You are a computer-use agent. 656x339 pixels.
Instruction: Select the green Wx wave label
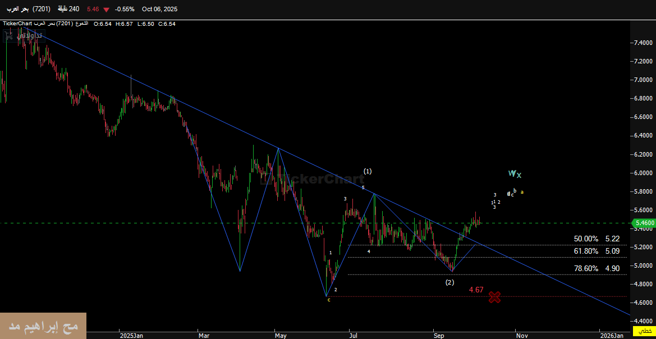(515, 174)
